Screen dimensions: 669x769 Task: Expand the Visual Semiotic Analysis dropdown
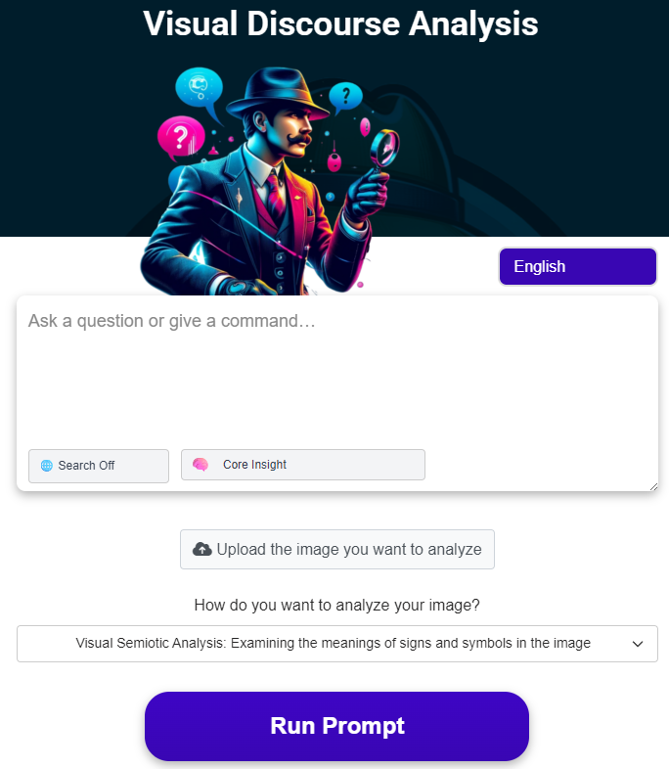(x=337, y=644)
